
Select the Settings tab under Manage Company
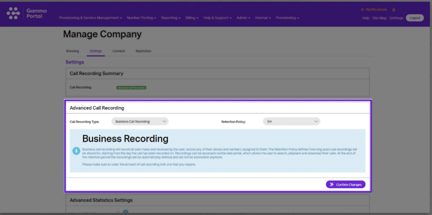(96, 51)
